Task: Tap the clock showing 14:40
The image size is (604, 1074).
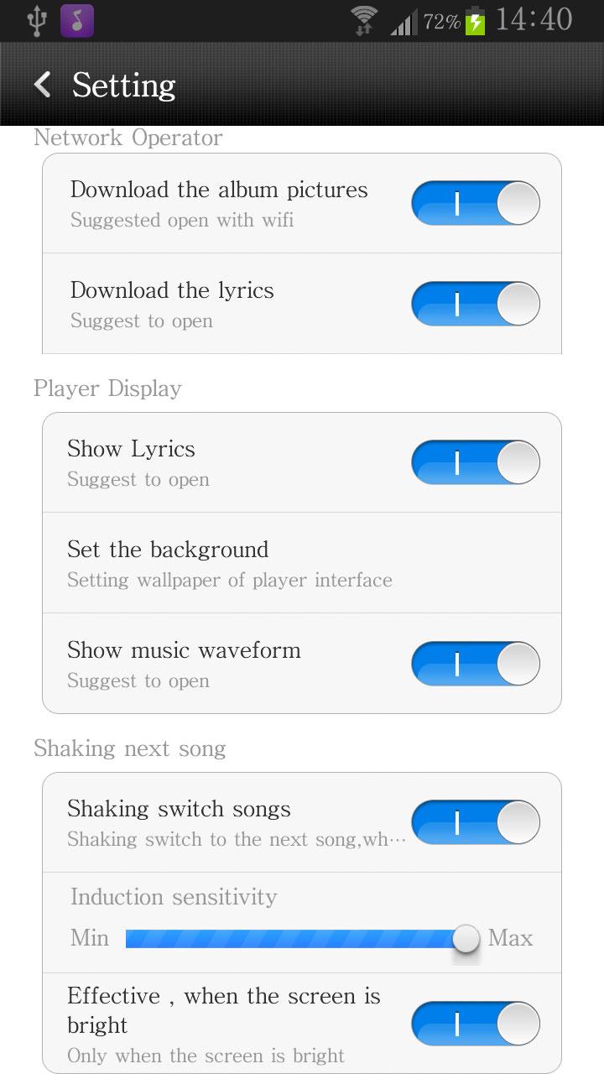Action: point(534,19)
